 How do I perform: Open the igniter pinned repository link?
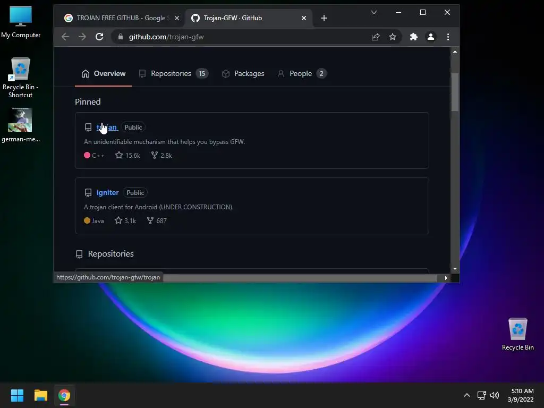coord(107,192)
